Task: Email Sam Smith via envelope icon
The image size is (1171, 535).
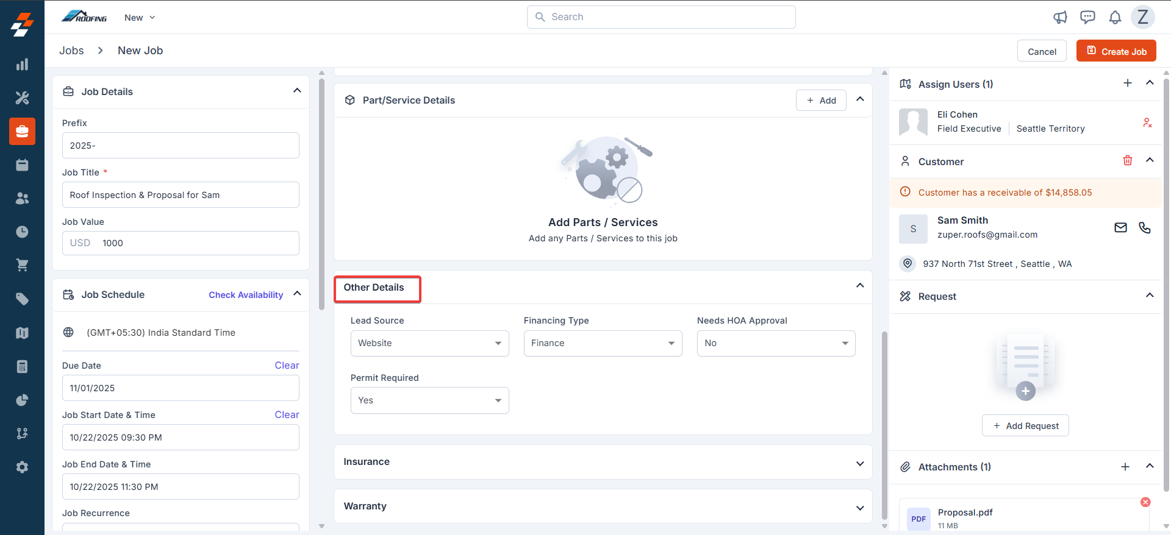Action: (1120, 227)
